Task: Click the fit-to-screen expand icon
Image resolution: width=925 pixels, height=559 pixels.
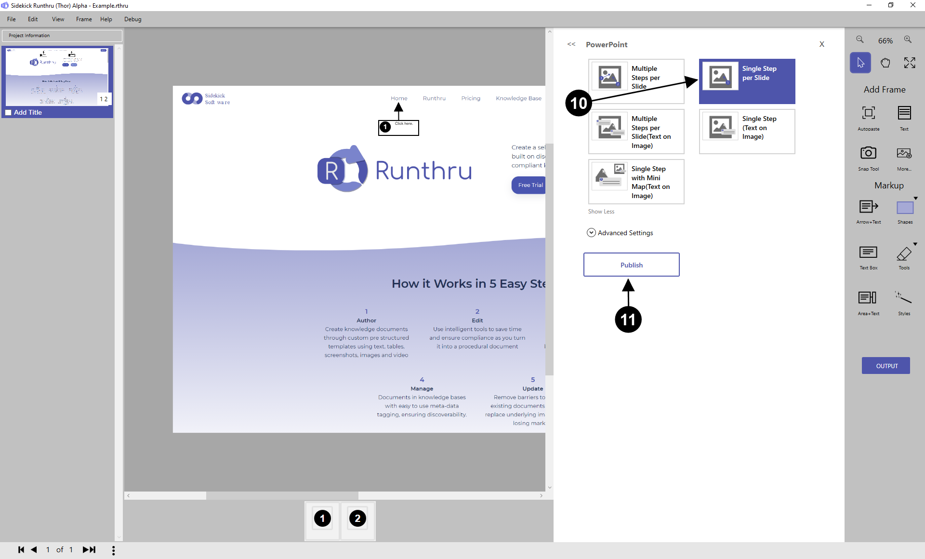Action: coord(910,63)
